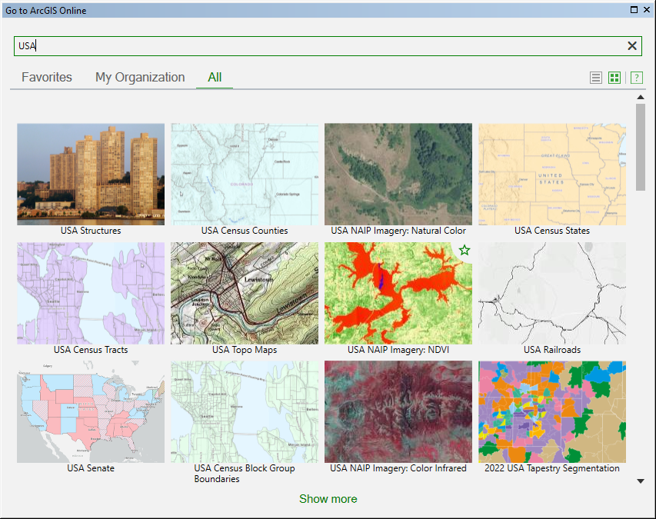This screenshot has height=519, width=656.
Task: Click the Show more link
Action: tap(328, 499)
